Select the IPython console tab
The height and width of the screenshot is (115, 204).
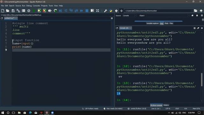click(x=156, y=105)
